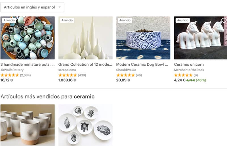The height and width of the screenshot is (146, 227).
Task: Visit the JDWolfePottery shop
Action: [12, 70]
